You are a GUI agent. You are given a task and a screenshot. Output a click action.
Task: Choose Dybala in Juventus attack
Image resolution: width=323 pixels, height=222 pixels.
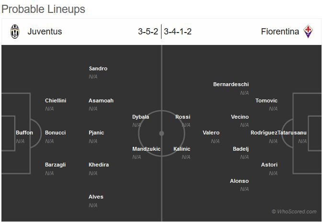coord(140,117)
